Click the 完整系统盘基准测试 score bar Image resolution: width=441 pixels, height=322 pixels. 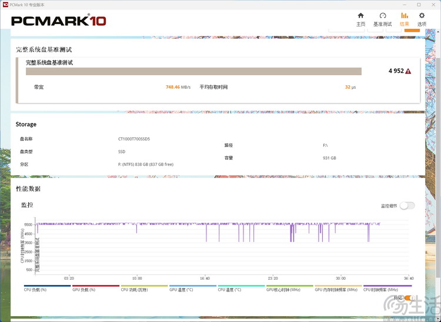coord(193,71)
